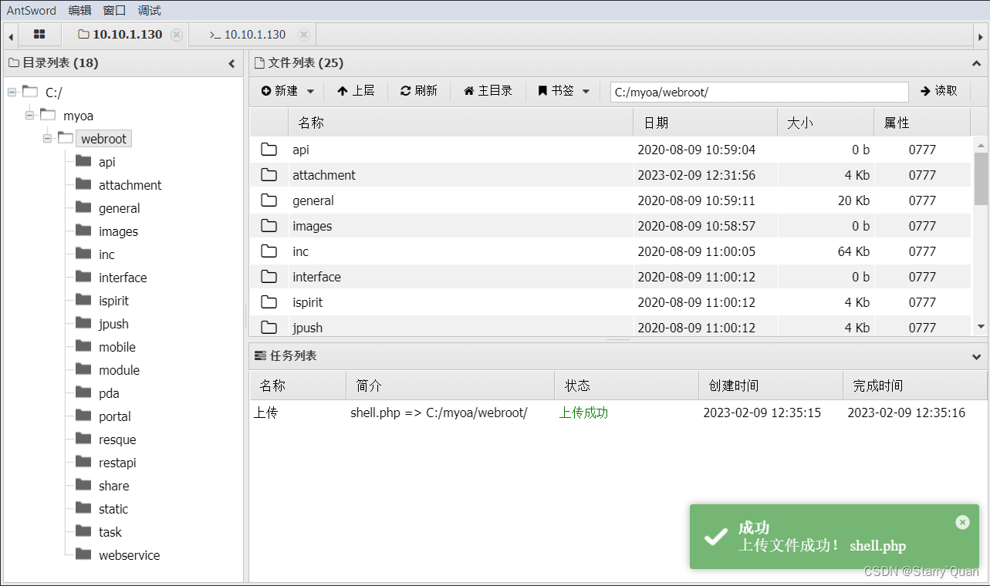The image size is (990, 586).
Task: Sort files by 大小 column header
Action: click(x=826, y=123)
